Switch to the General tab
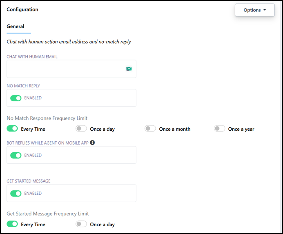Viewport: 283px width, 234px height. [x=16, y=27]
